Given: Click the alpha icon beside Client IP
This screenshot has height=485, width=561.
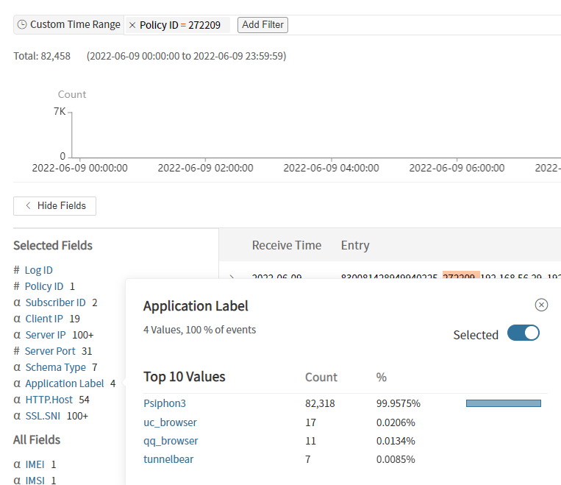Looking at the screenshot, I should (17, 319).
